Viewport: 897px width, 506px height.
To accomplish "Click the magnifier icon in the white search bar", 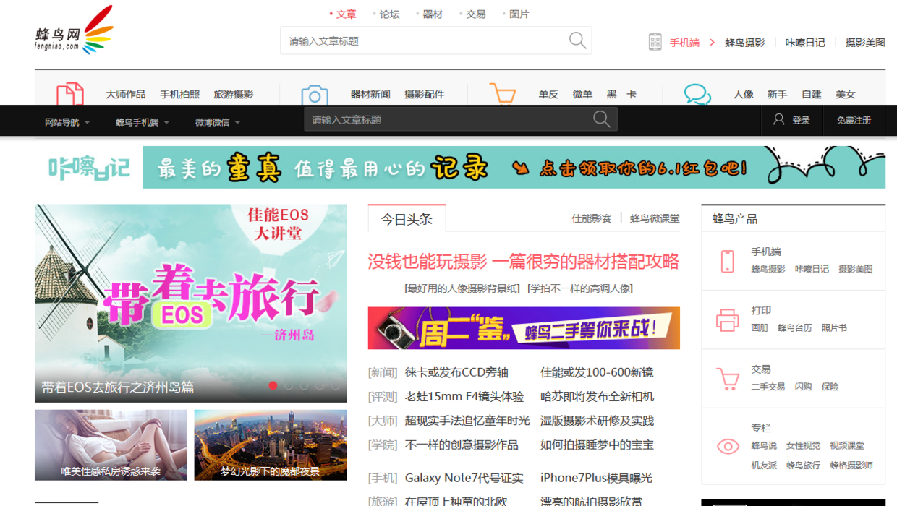I will pos(577,40).
